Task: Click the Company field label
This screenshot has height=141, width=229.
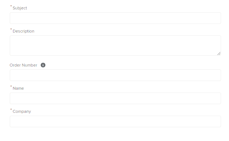Action: pos(22,111)
